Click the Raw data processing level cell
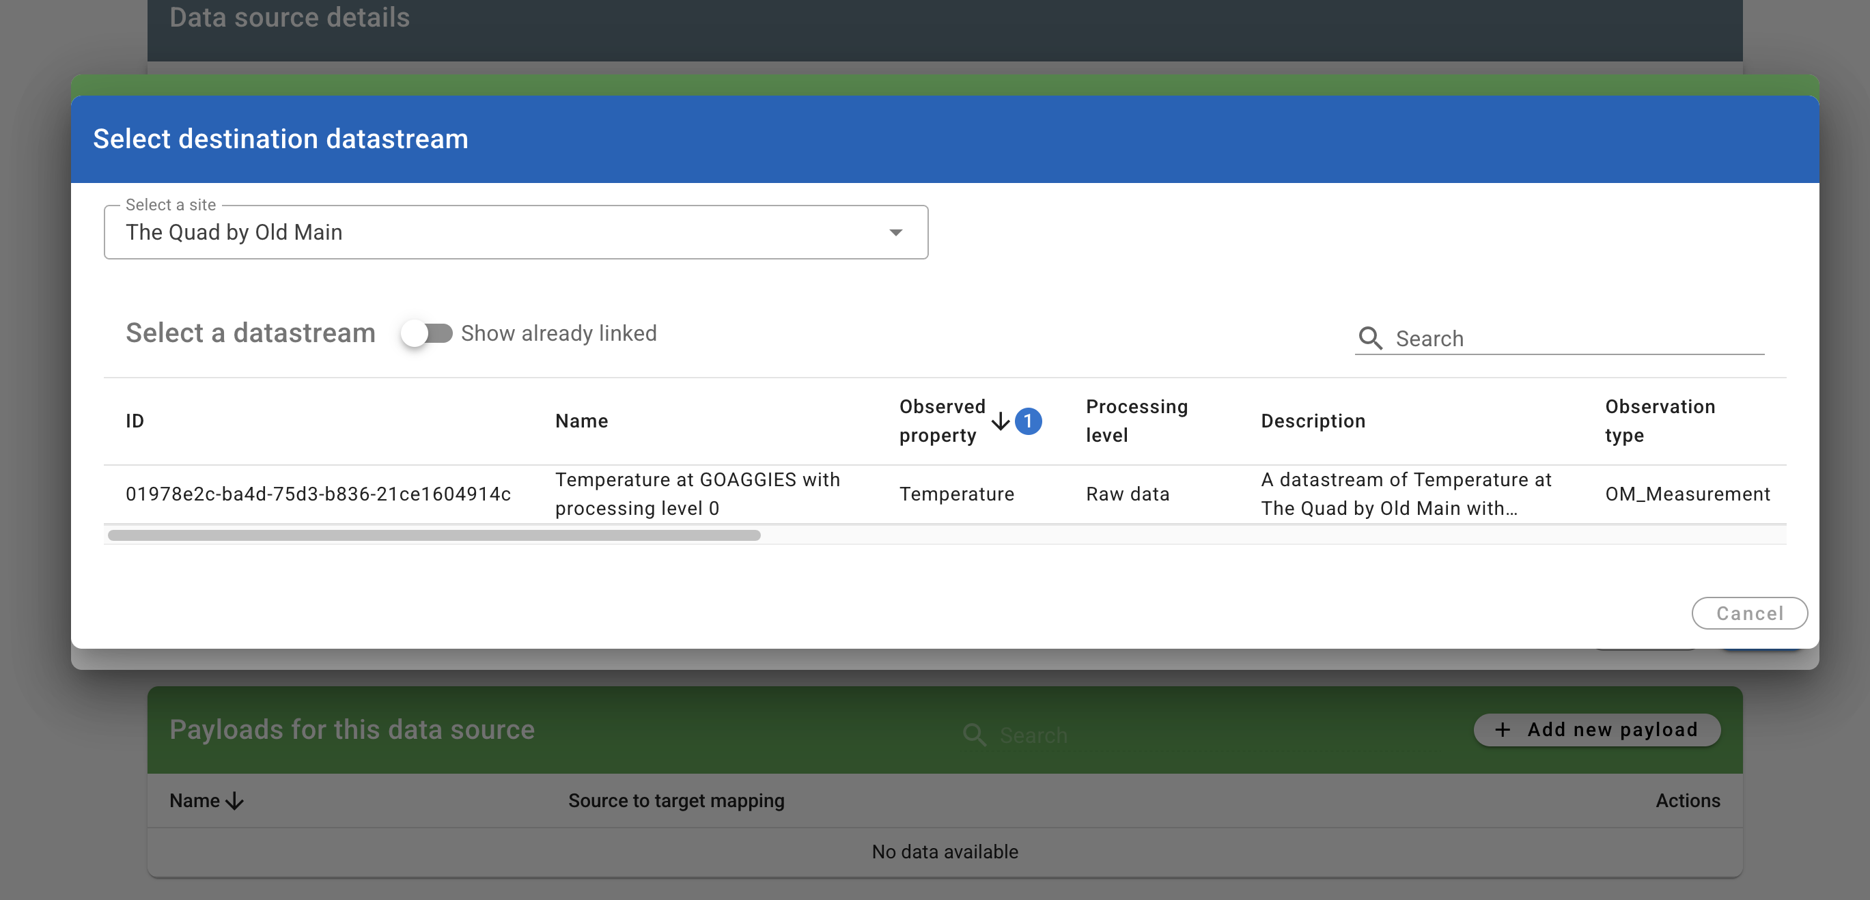1870x900 pixels. (x=1128, y=494)
